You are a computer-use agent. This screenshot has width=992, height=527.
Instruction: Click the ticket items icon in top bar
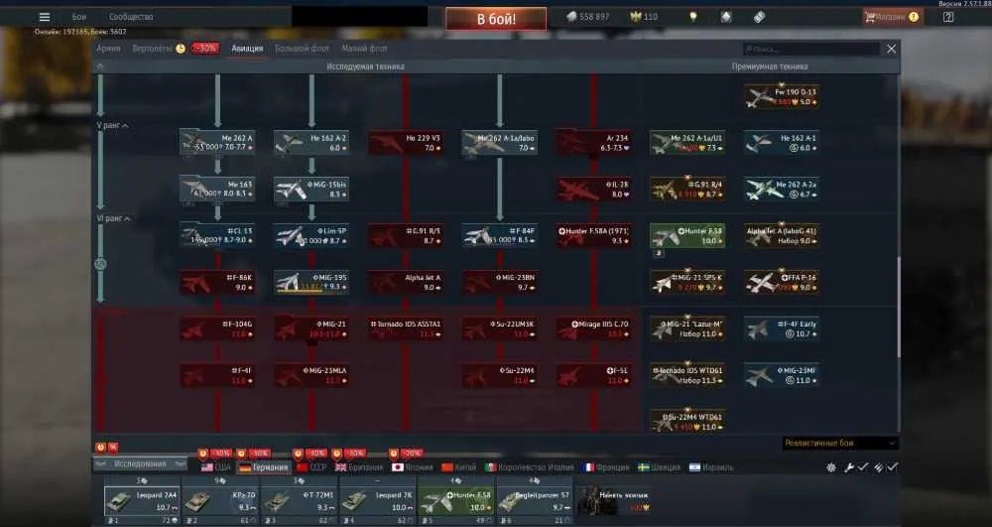pos(759,17)
